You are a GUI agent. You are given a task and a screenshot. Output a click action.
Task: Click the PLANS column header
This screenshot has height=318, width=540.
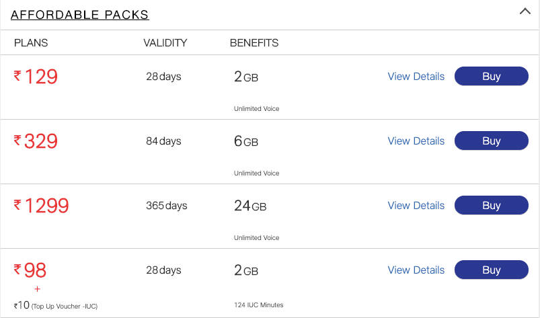click(x=31, y=42)
